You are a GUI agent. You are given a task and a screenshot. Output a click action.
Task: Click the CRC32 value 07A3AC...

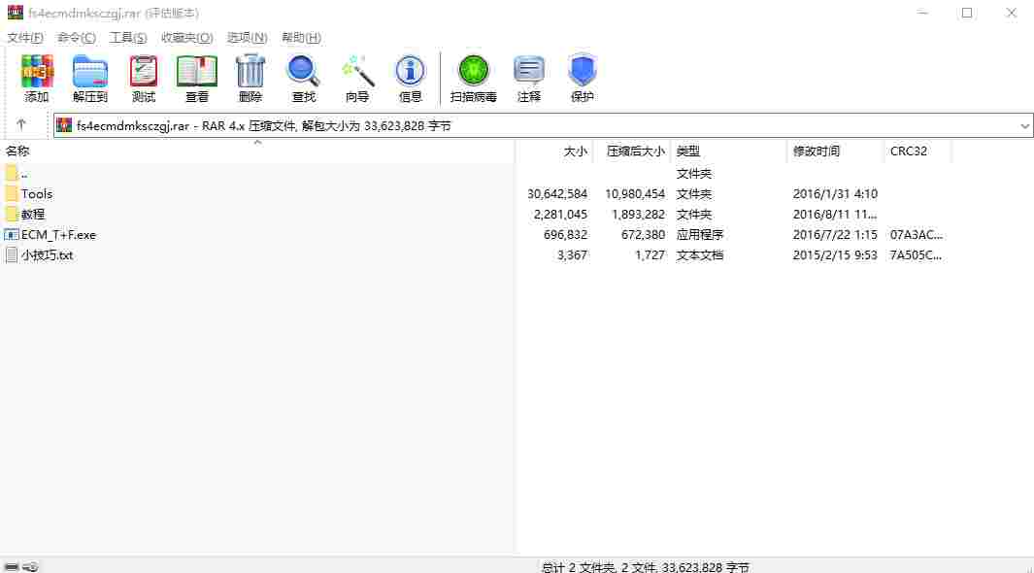click(x=916, y=235)
